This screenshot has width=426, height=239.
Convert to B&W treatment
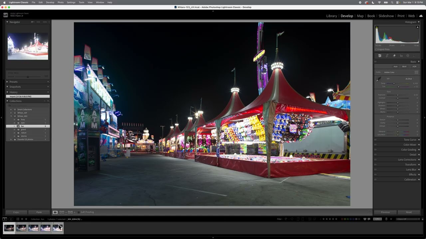[x=404, y=66]
